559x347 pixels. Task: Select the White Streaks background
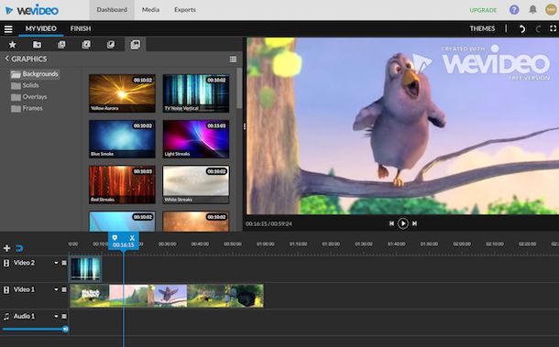196,185
